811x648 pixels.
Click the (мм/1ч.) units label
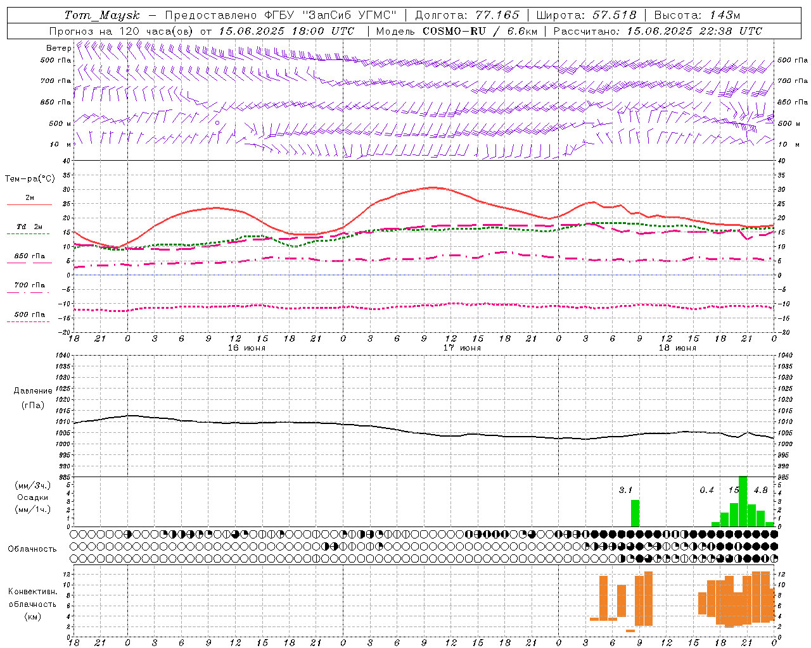click(33, 509)
